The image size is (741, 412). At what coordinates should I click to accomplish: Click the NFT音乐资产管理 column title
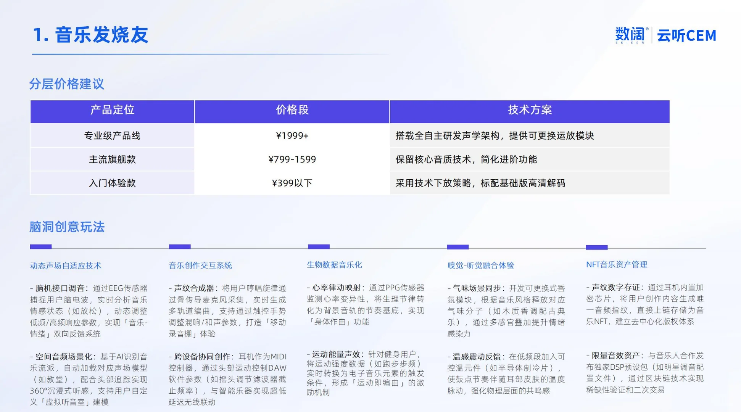click(617, 265)
